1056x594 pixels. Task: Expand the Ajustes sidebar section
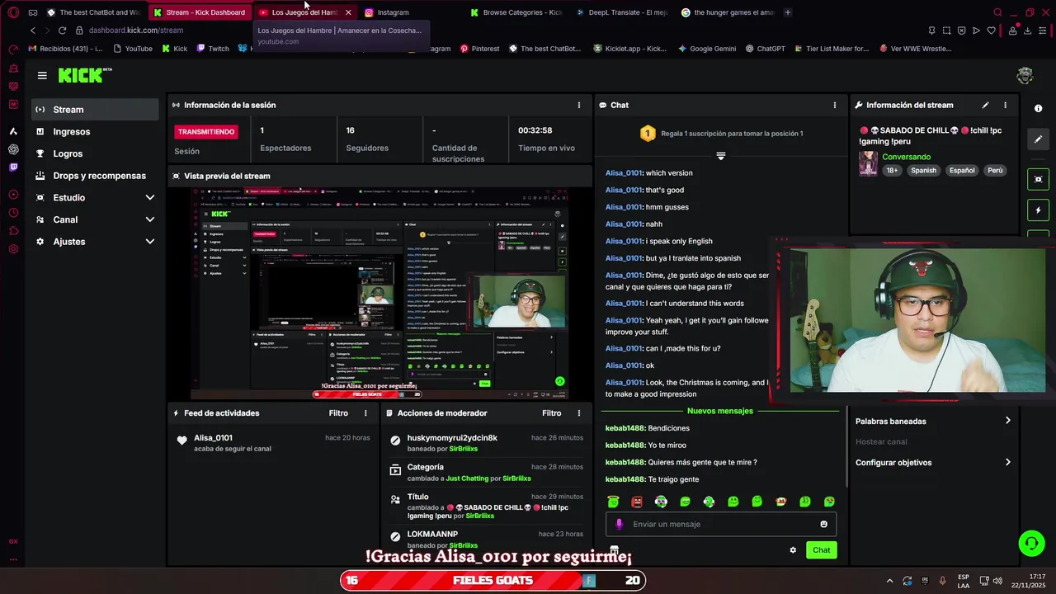[95, 242]
